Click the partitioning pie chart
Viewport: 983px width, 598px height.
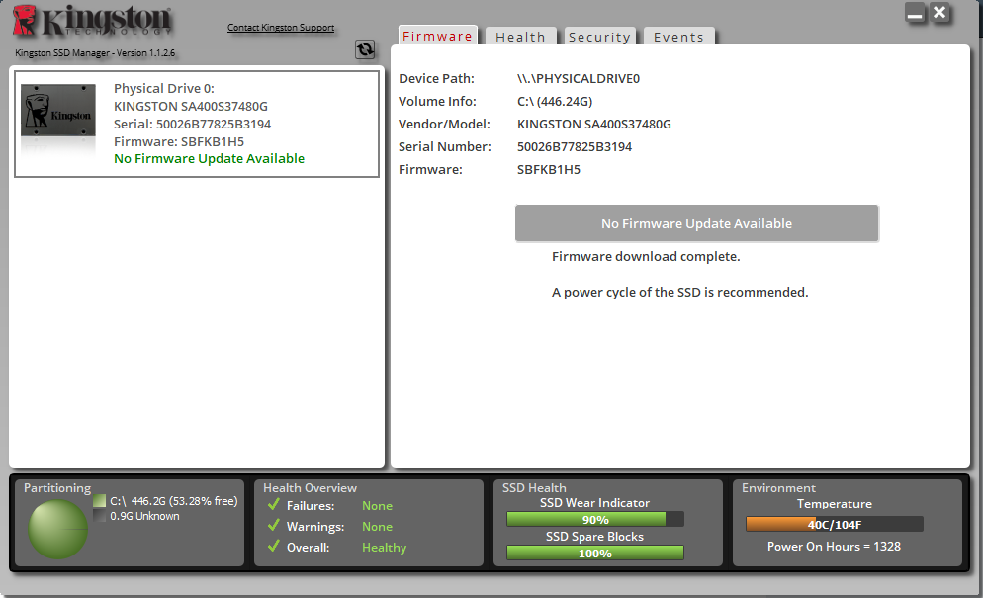click(x=57, y=530)
